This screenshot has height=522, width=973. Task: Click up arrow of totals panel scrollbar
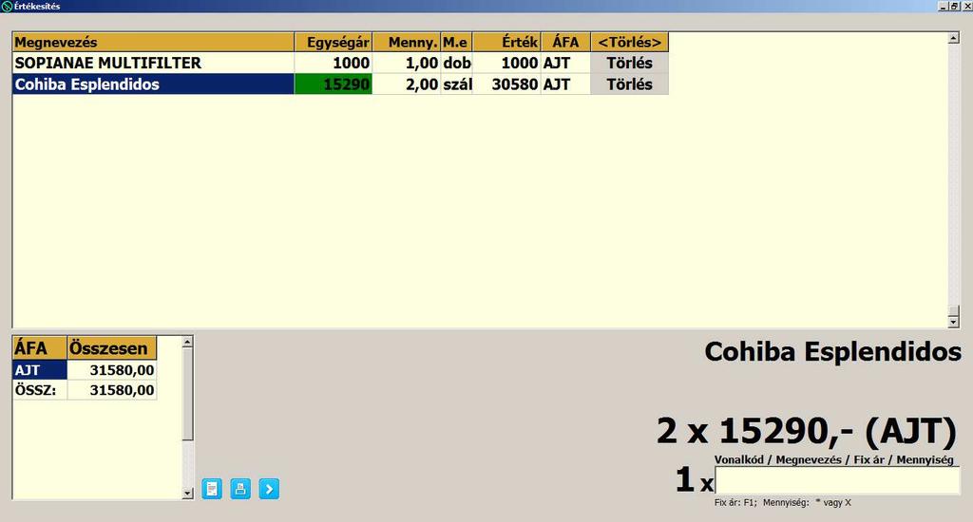[x=188, y=342]
